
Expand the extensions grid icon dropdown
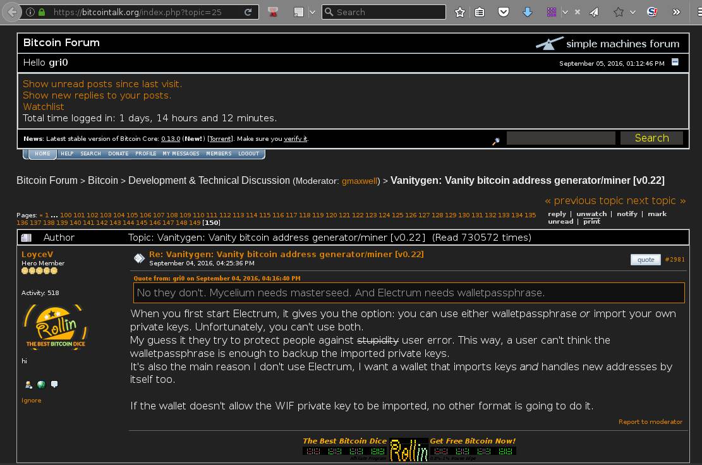pyautogui.click(x=566, y=11)
